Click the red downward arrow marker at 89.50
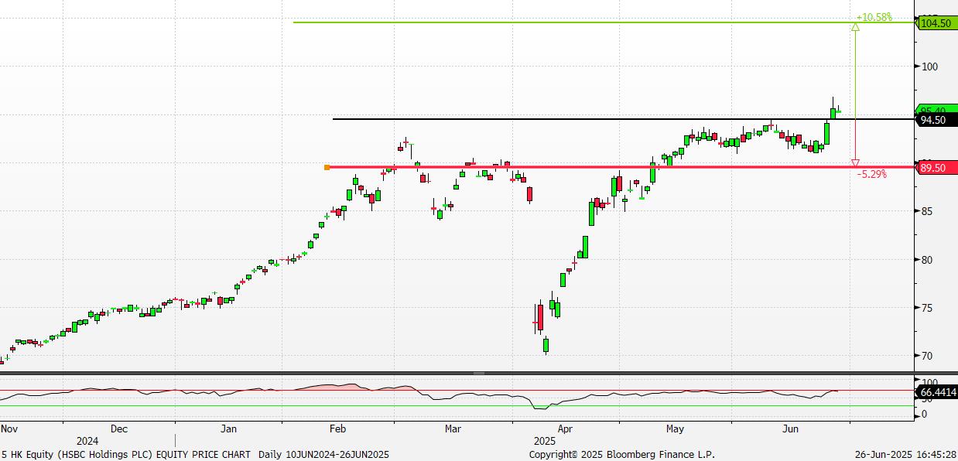 [855, 163]
